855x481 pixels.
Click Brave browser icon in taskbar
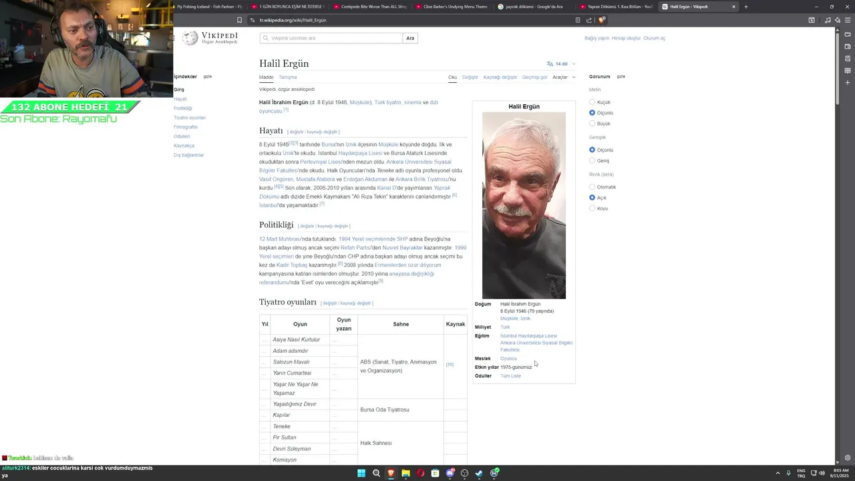(391, 473)
